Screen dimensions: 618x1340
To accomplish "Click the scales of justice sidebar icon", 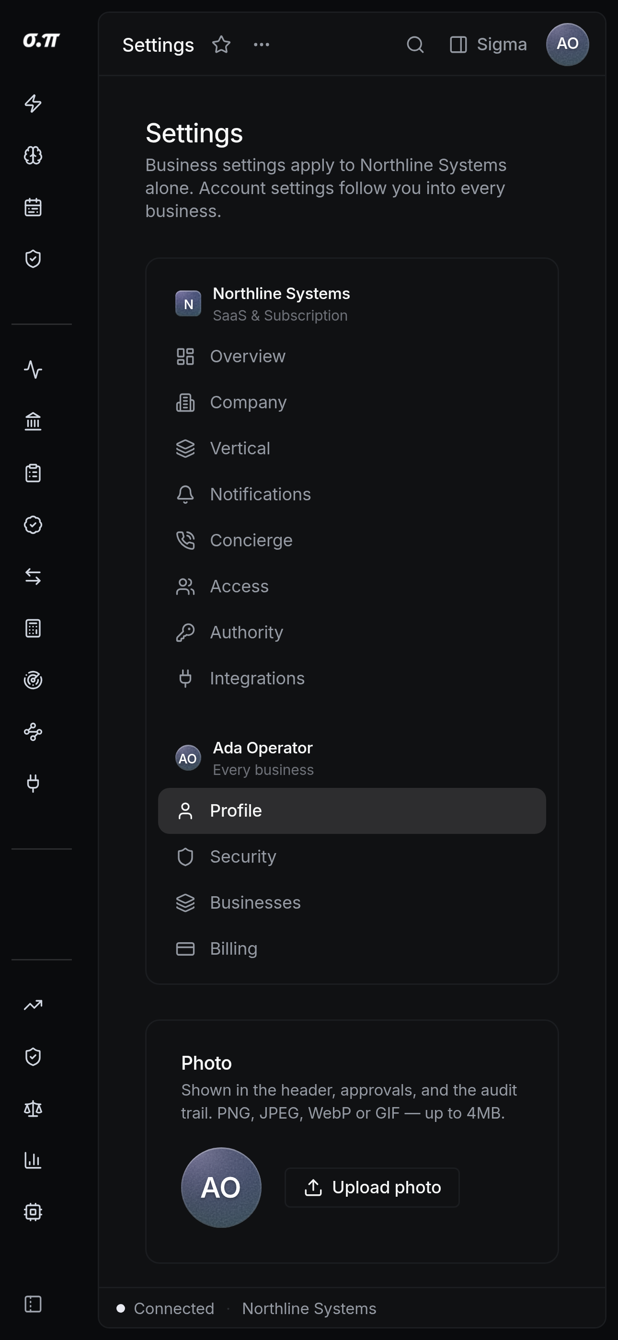I will pos(33,1109).
